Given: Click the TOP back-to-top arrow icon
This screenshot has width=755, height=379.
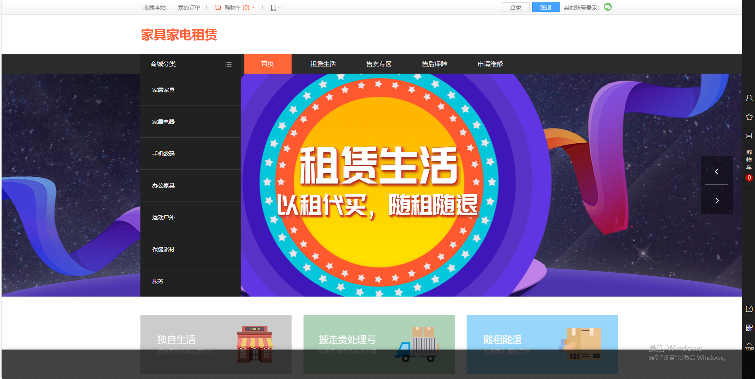Looking at the screenshot, I should (x=749, y=346).
